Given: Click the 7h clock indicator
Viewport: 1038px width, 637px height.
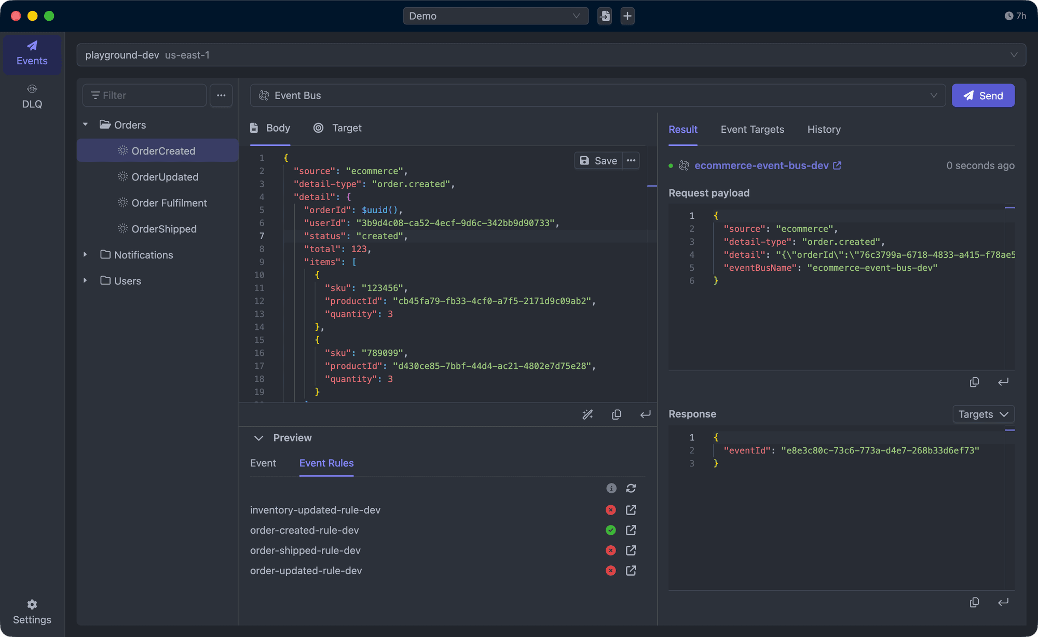Looking at the screenshot, I should click(x=1015, y=16).
